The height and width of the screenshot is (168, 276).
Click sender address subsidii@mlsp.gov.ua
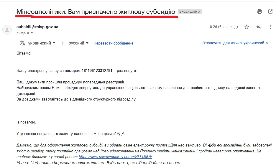pos(37,27)
